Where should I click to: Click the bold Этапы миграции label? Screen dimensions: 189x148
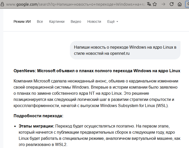click(36, 126)
